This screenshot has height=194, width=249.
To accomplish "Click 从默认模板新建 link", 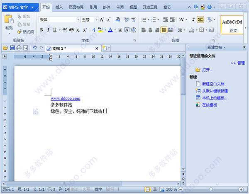I will [215, 91].
